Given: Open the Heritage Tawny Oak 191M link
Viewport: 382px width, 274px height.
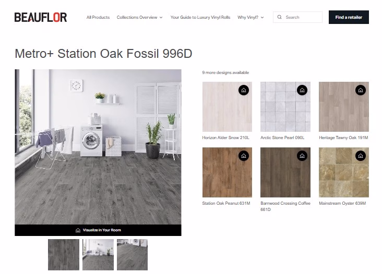Looking at the screenshot, I should point(343,138).
